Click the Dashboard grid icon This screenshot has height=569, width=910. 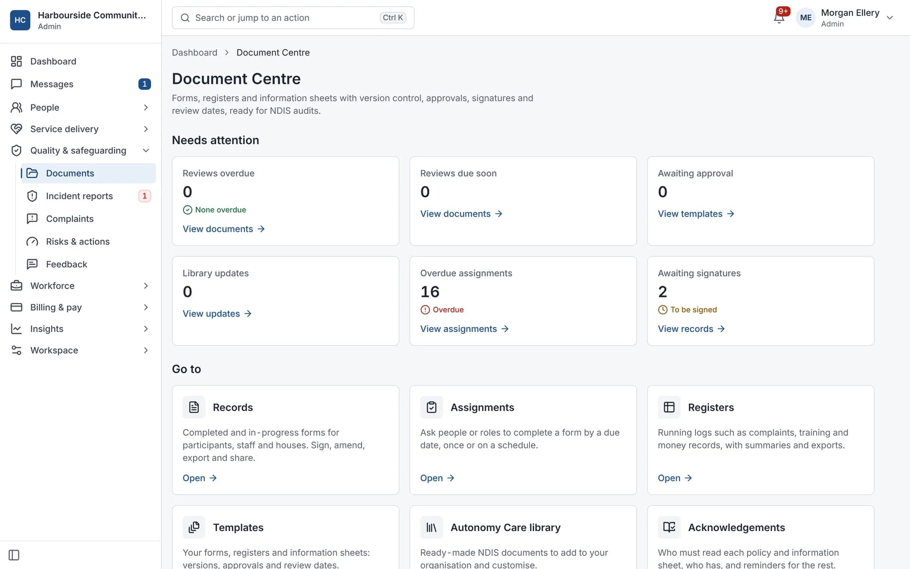pyautogui.click(x=17, y=61)
